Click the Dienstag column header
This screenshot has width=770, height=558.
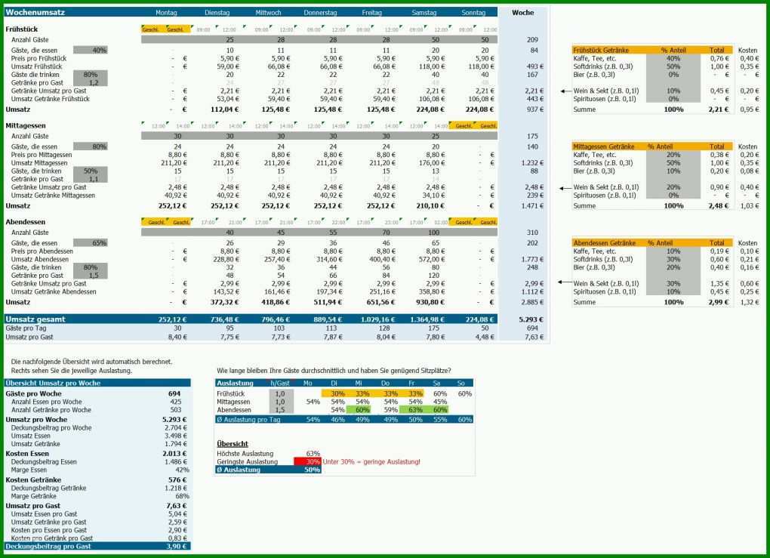point(217,12)
